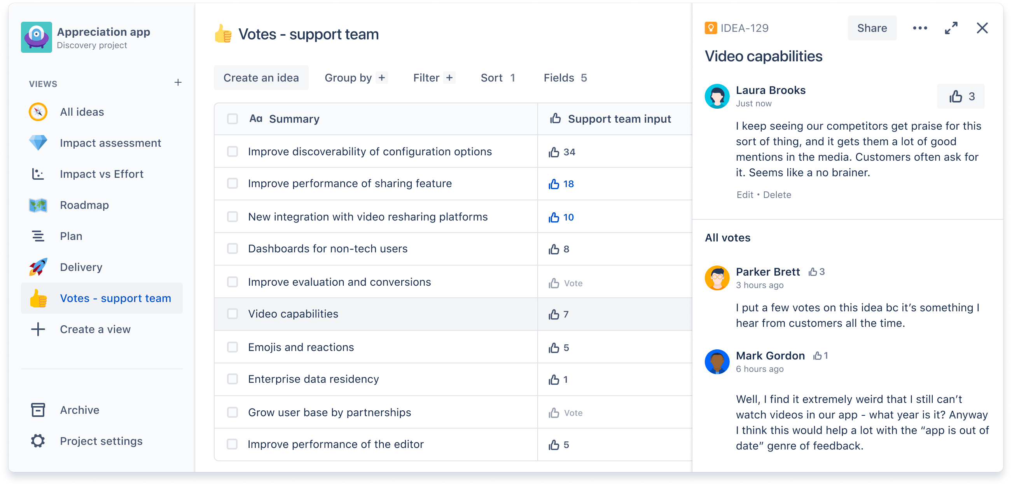This screenshot has height=486, width=1012.
Task: Click the Create an idea button
Action: tap(261, 77)
